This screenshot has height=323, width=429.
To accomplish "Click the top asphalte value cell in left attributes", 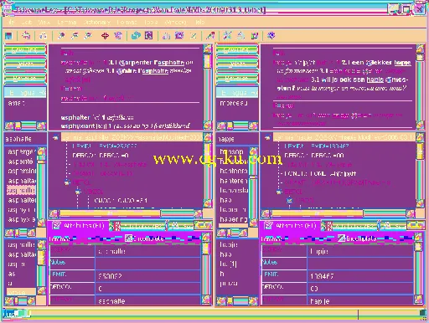I will point(147,251).
